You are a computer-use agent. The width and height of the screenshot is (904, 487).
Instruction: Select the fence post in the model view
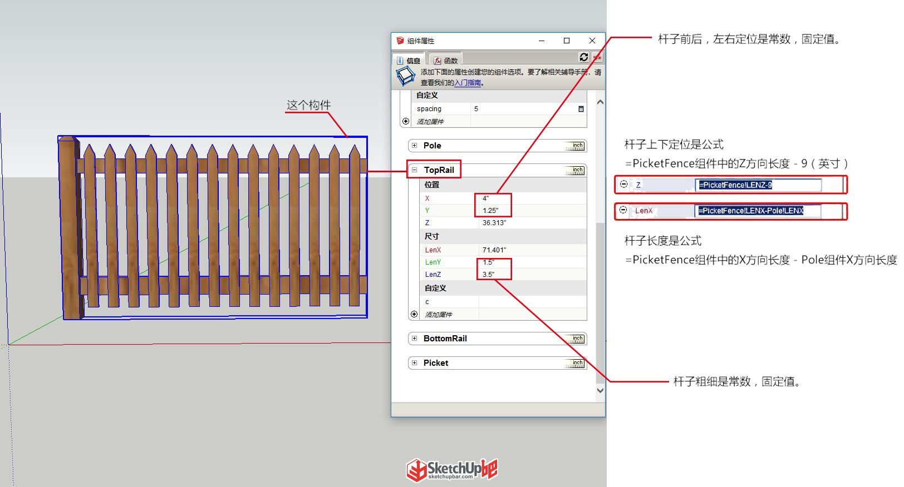pyautogui.click(x=70, y=228)
